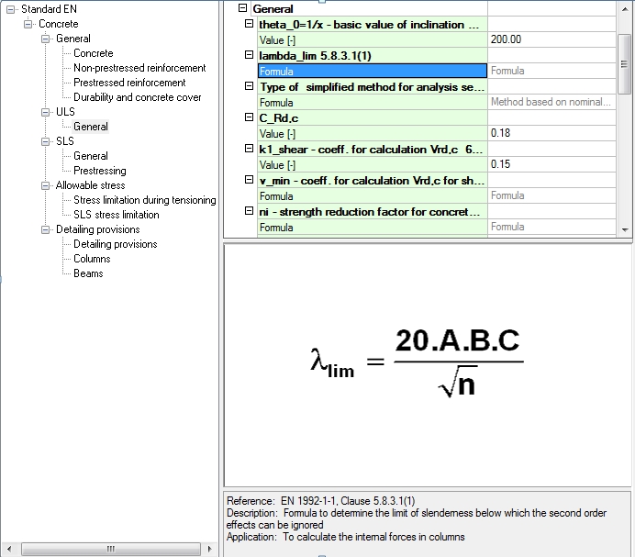Click property grid scrollbar up arrow

625,9
